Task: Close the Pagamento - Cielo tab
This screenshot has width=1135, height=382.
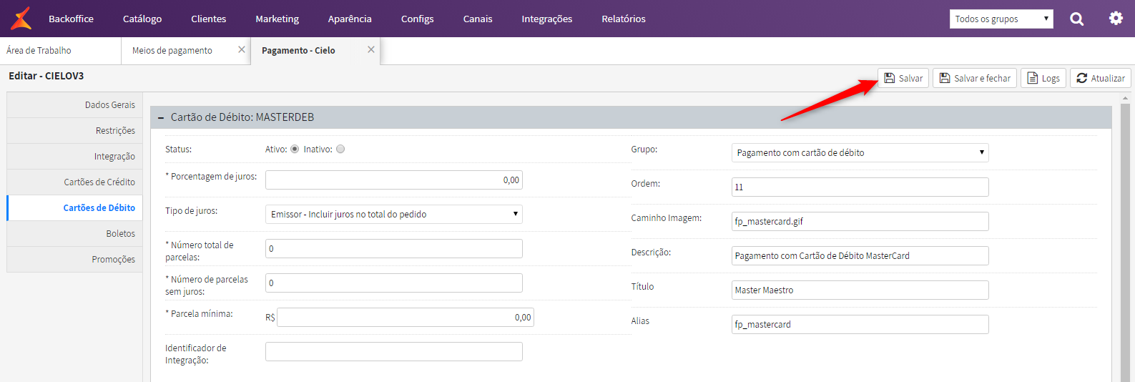Action: click(x=371, y=49)
